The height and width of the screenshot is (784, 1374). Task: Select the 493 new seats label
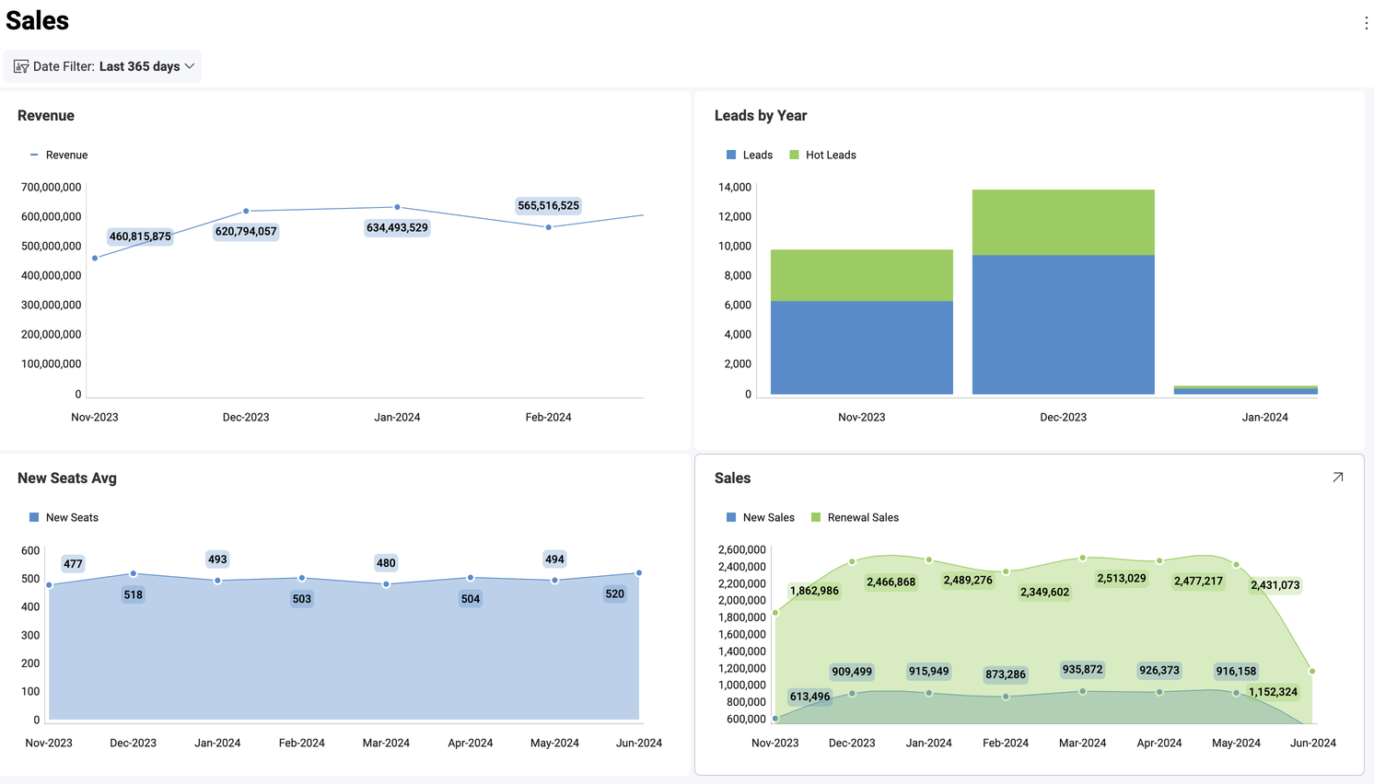217,559
